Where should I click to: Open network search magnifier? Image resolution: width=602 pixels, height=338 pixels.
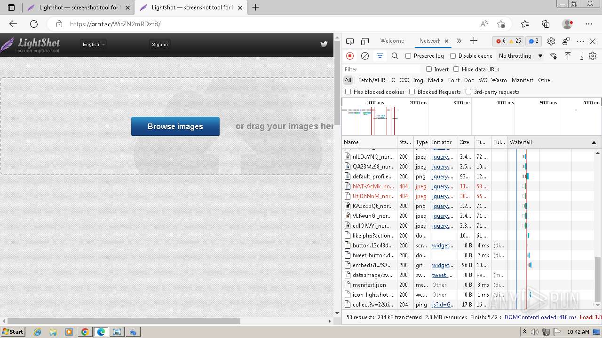[395, 56]
